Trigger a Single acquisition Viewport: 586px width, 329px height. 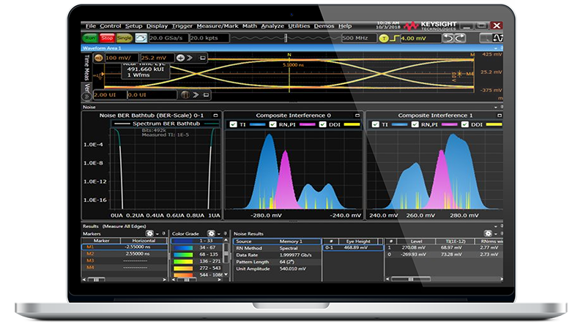coord(124,38)
